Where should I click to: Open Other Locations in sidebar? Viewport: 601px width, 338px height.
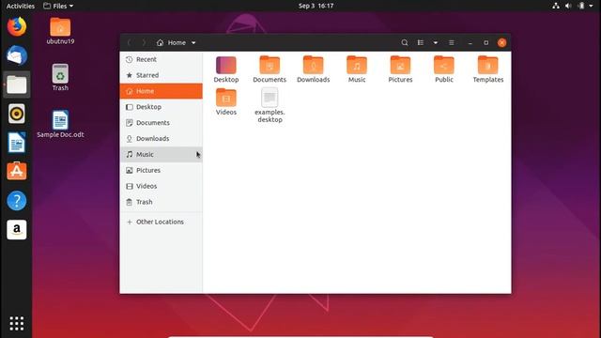coord(161,222)
